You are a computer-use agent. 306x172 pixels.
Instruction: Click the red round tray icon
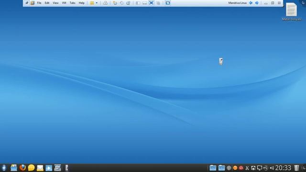(x=241, y=168)
